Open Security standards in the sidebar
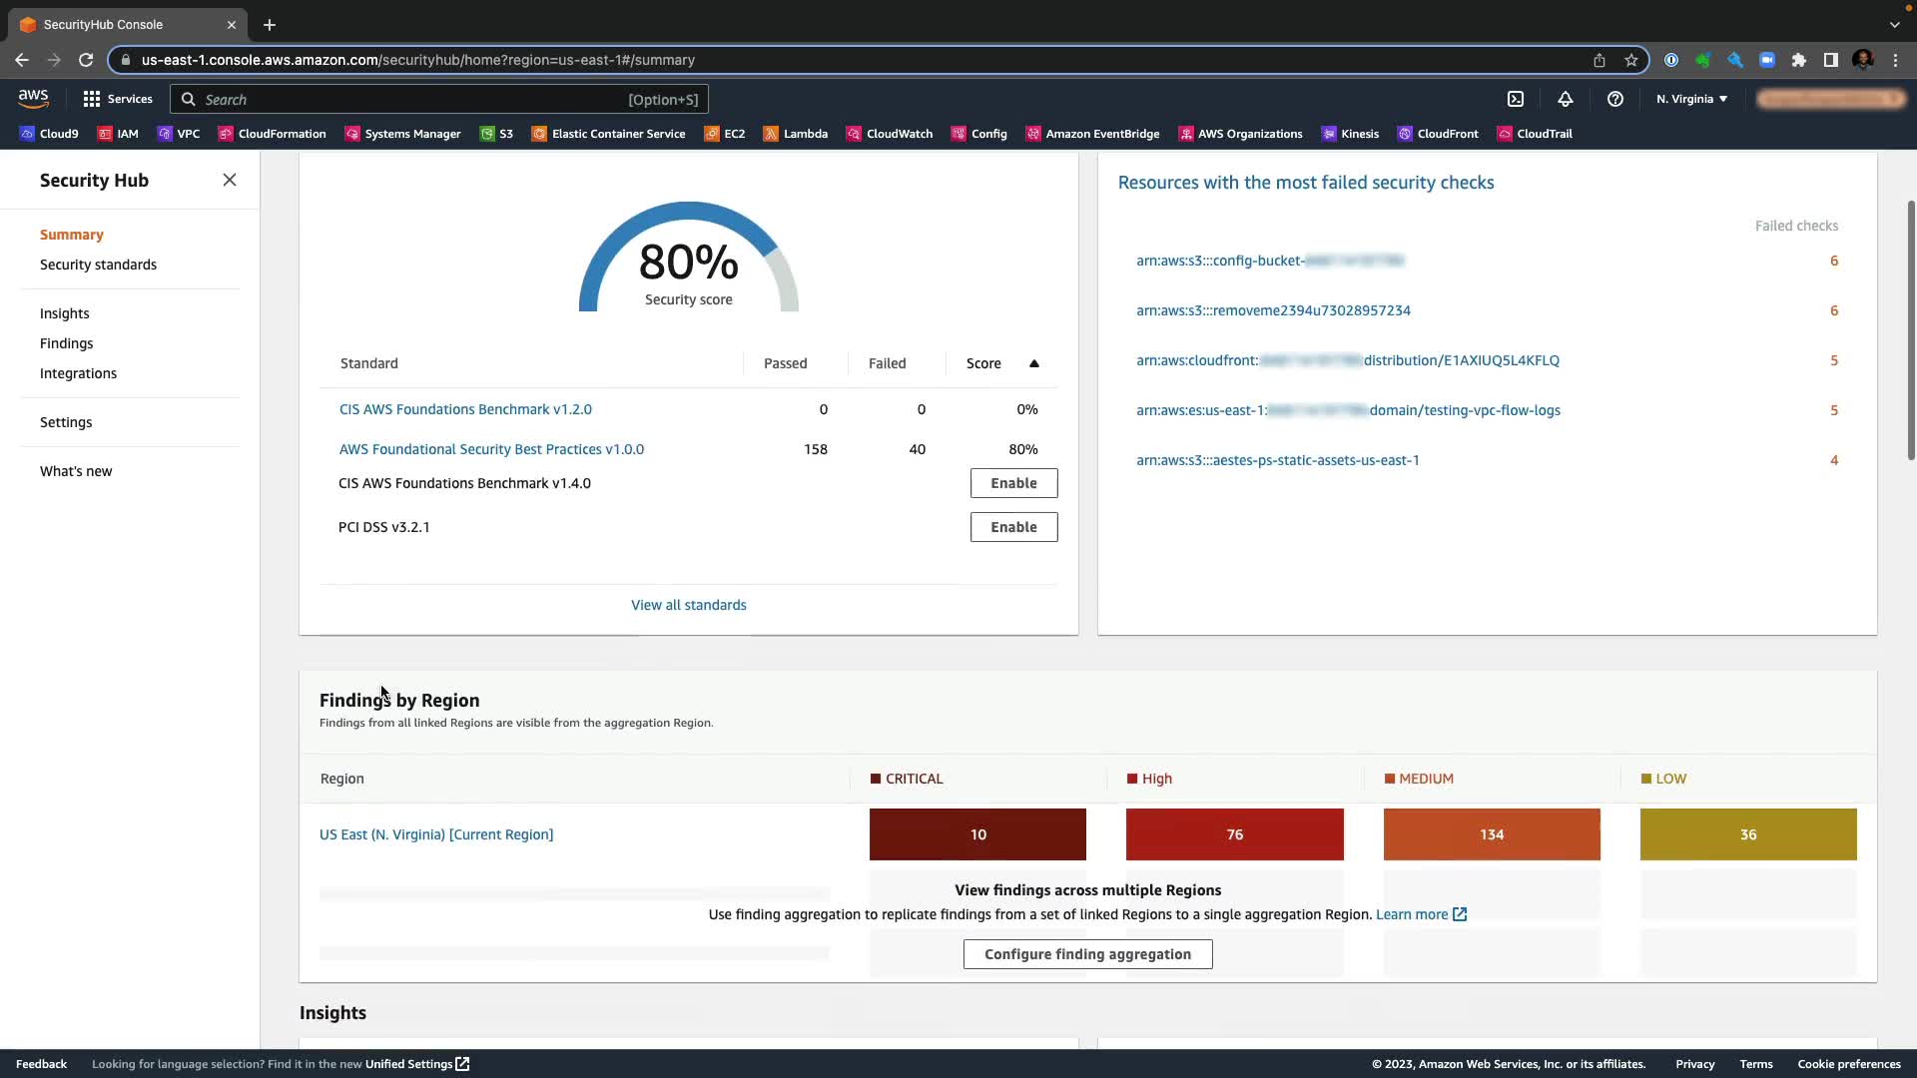The image size is (1917, 1078). [98, 265]
